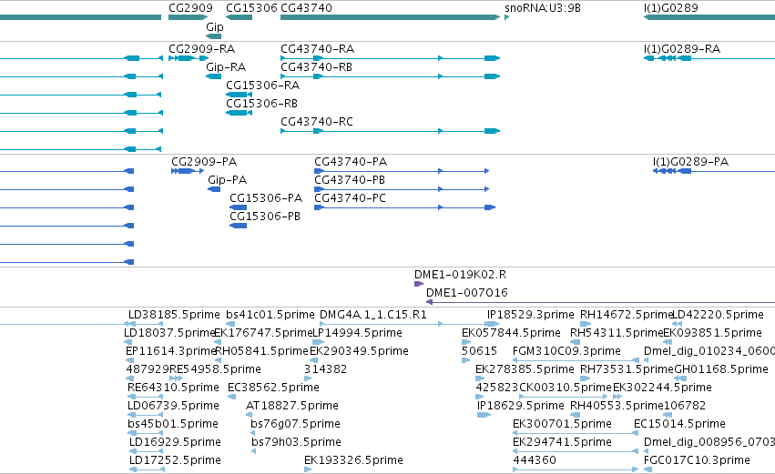The width and height of the screenshot is (775, 474).
Task: Click the bs45b01.5prime label
Action: 172,424
